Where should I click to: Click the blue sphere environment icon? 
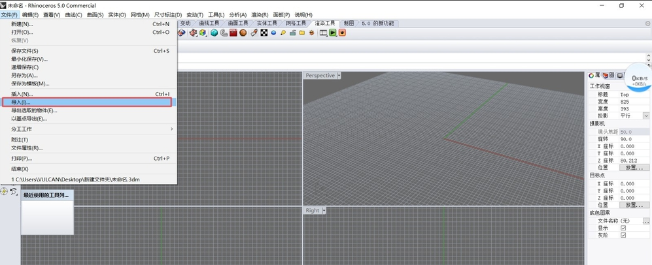point(273,33)
